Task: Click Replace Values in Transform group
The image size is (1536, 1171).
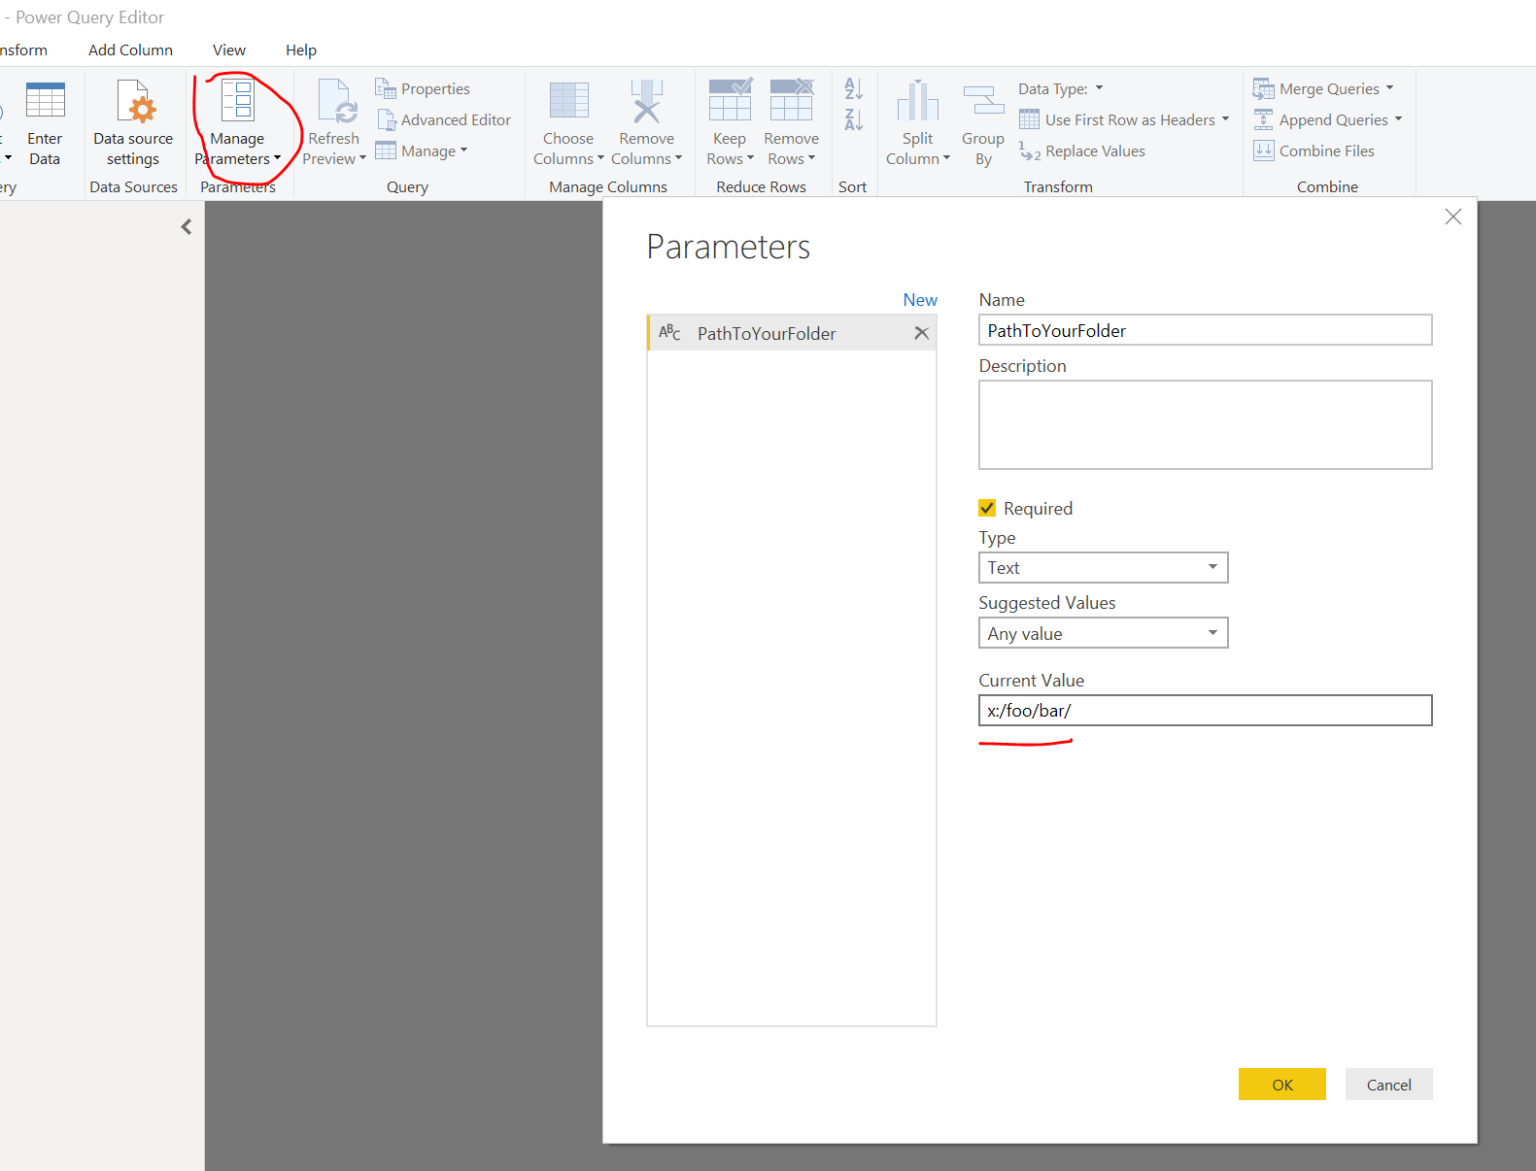Action: [1082, 151]
